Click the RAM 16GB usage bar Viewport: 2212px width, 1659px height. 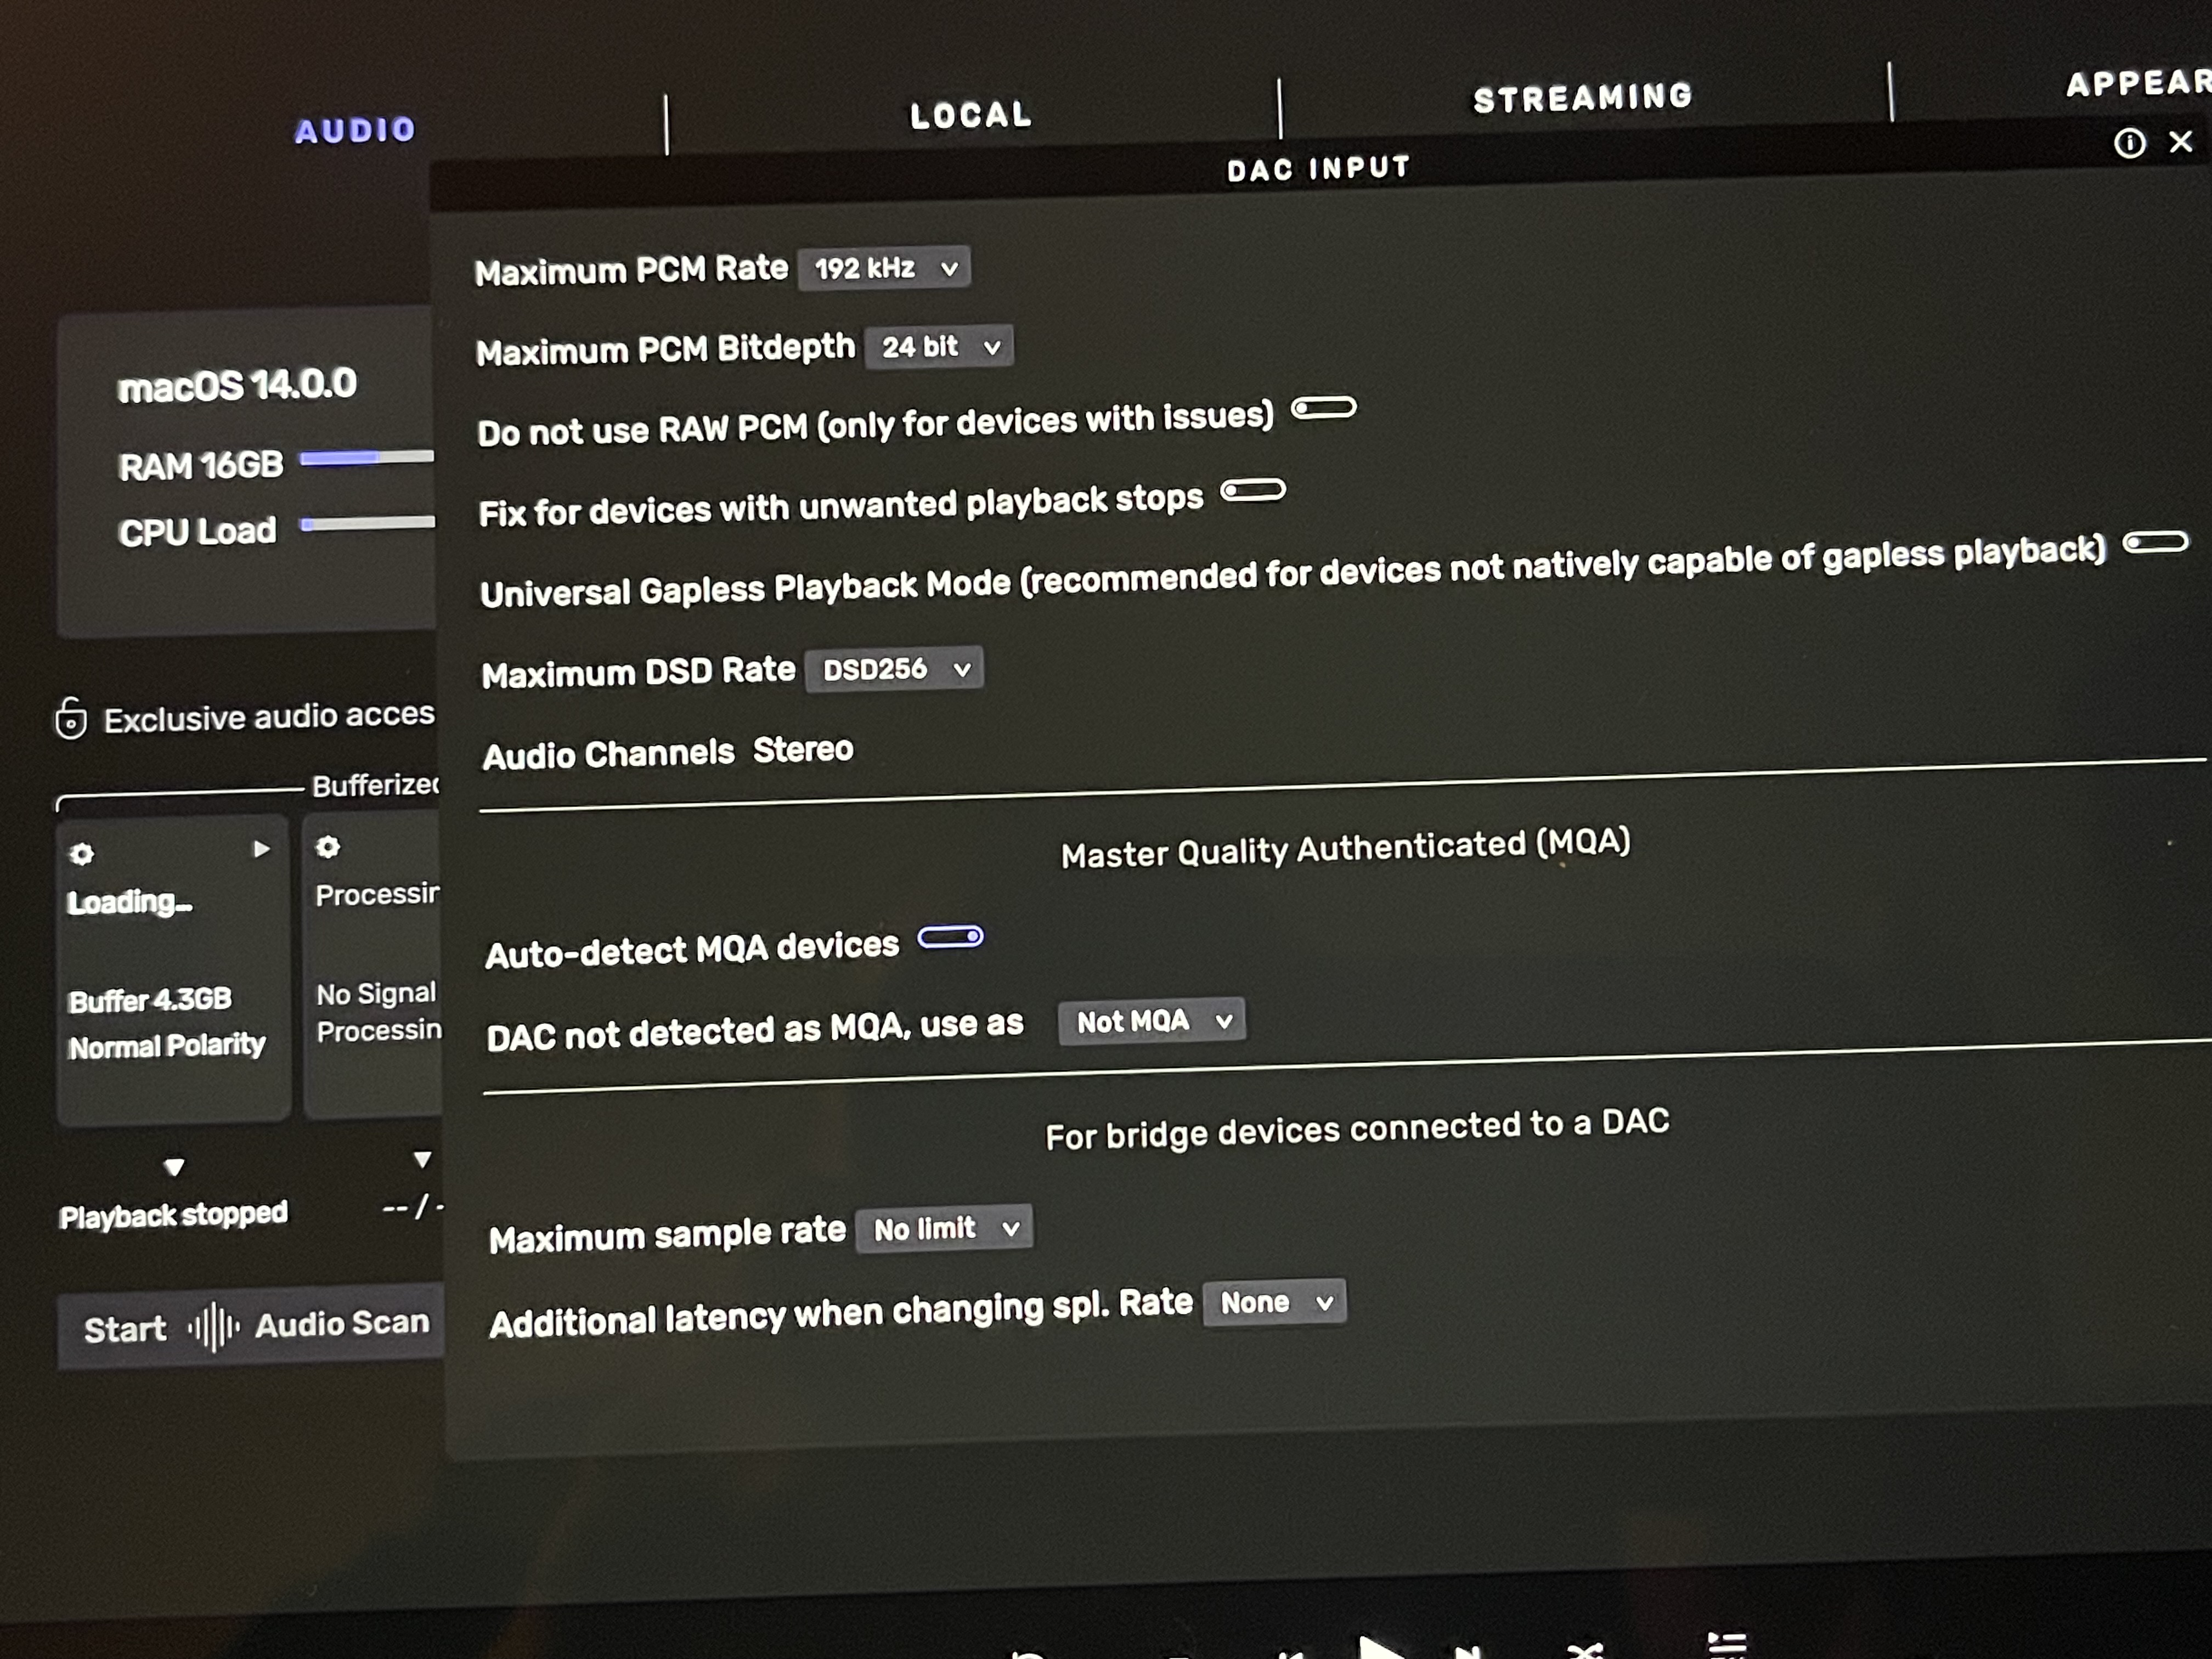point(367,457)
